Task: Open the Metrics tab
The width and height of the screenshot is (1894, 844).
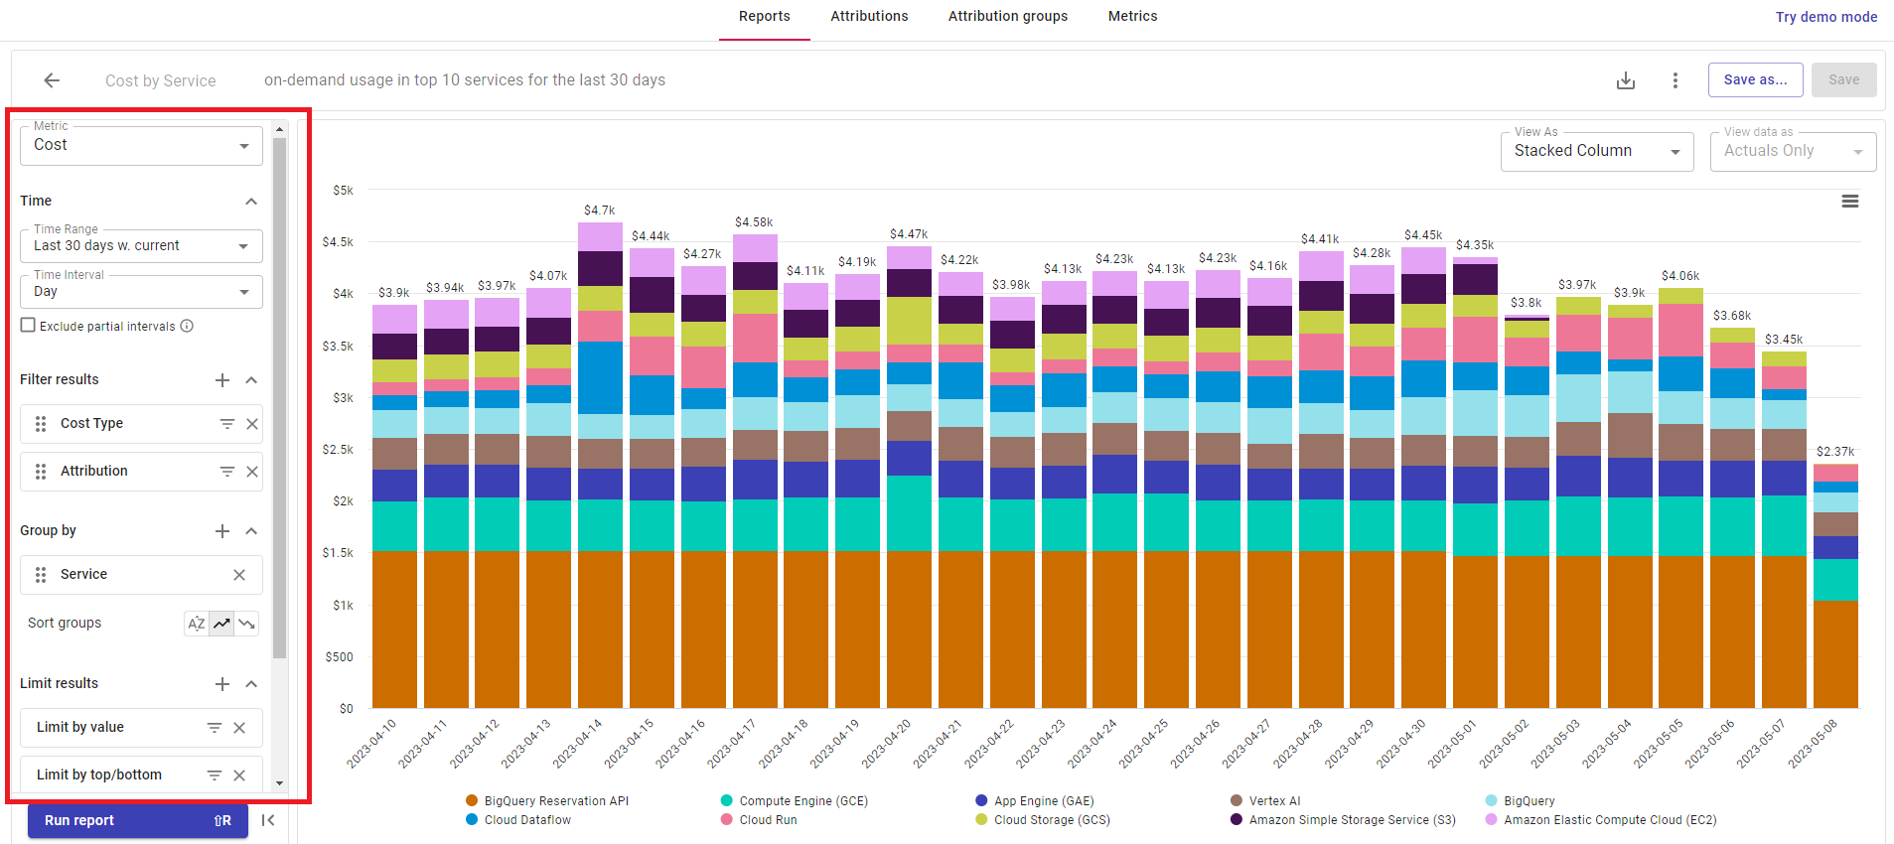Action: (1132, 17)
